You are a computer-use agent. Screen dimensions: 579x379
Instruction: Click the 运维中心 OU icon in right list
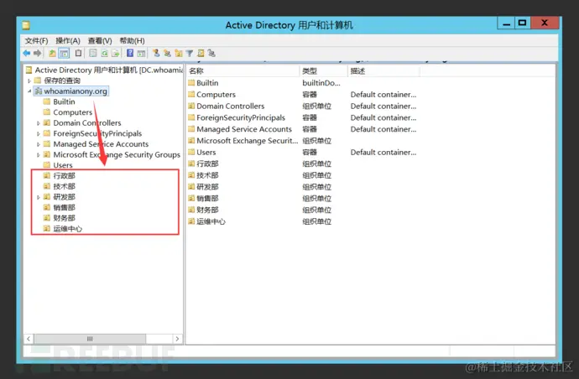pos(191,221)
